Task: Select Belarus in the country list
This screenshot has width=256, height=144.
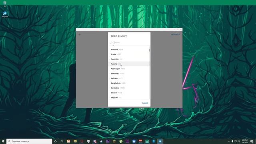Action: coord(129,93)
